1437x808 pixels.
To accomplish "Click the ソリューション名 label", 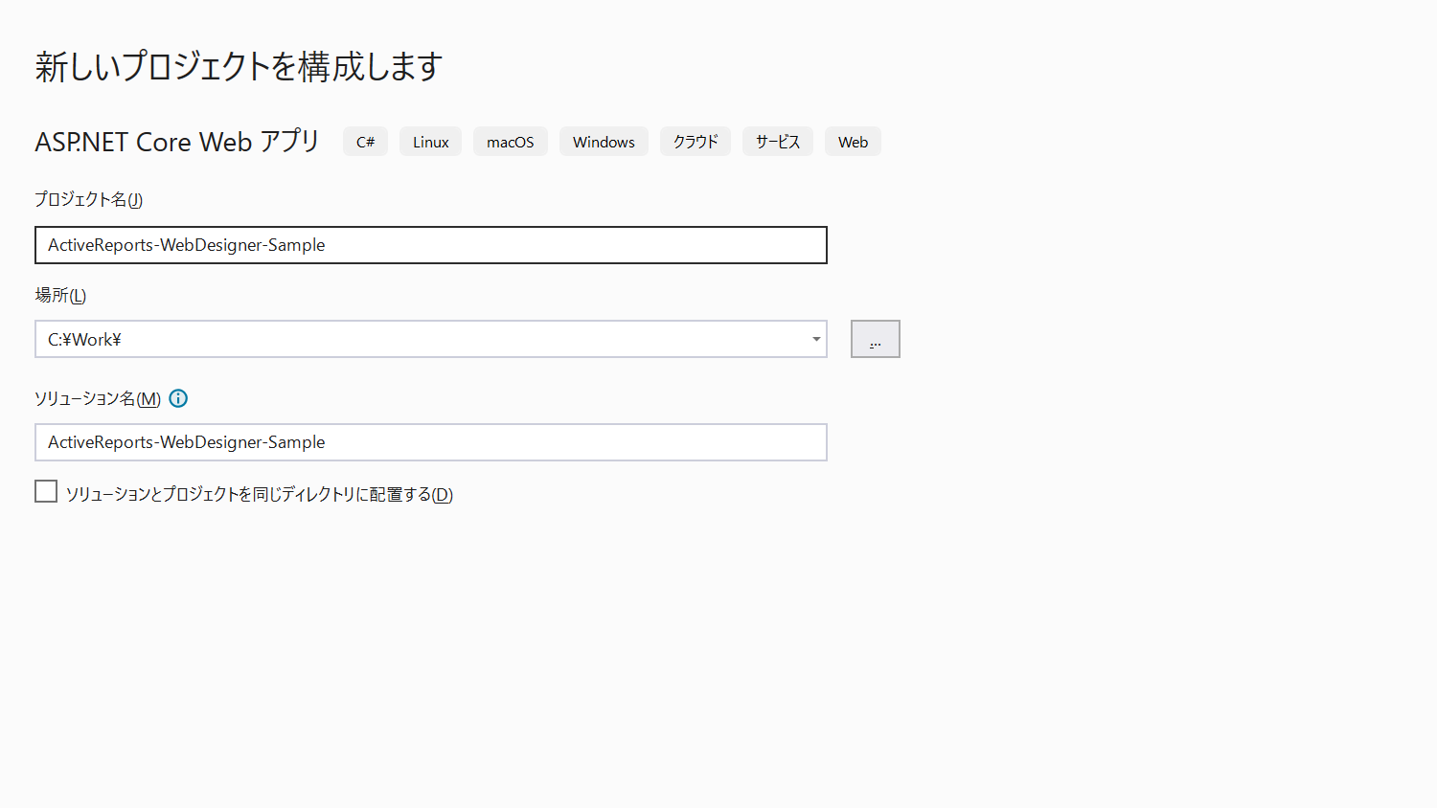I will [98, 398].
